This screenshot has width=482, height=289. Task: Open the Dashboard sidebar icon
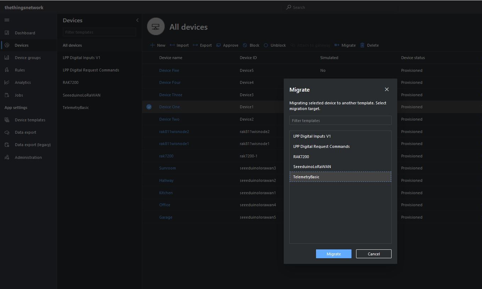click(7, 33)
